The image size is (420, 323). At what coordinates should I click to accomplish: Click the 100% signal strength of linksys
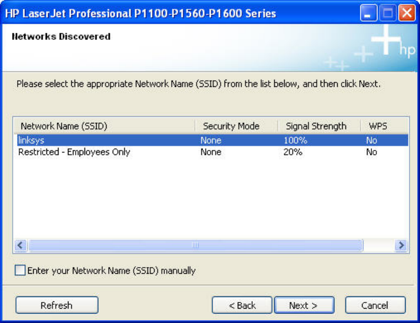(x=295, y=140)
